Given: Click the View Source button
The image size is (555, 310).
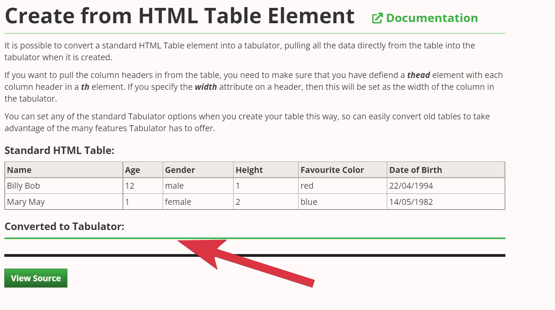Looking at the screenshot, I should [35, 278].
